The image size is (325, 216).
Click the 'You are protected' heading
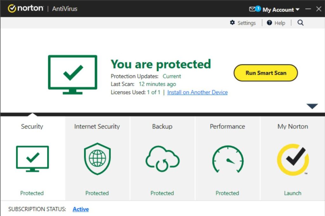pos(161,64)
